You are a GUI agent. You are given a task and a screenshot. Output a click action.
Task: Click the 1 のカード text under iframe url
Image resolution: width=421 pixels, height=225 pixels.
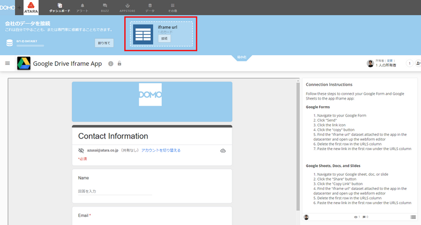[165, 32]
